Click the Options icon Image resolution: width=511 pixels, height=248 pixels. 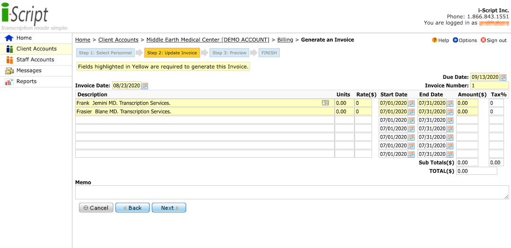(455, 40)
